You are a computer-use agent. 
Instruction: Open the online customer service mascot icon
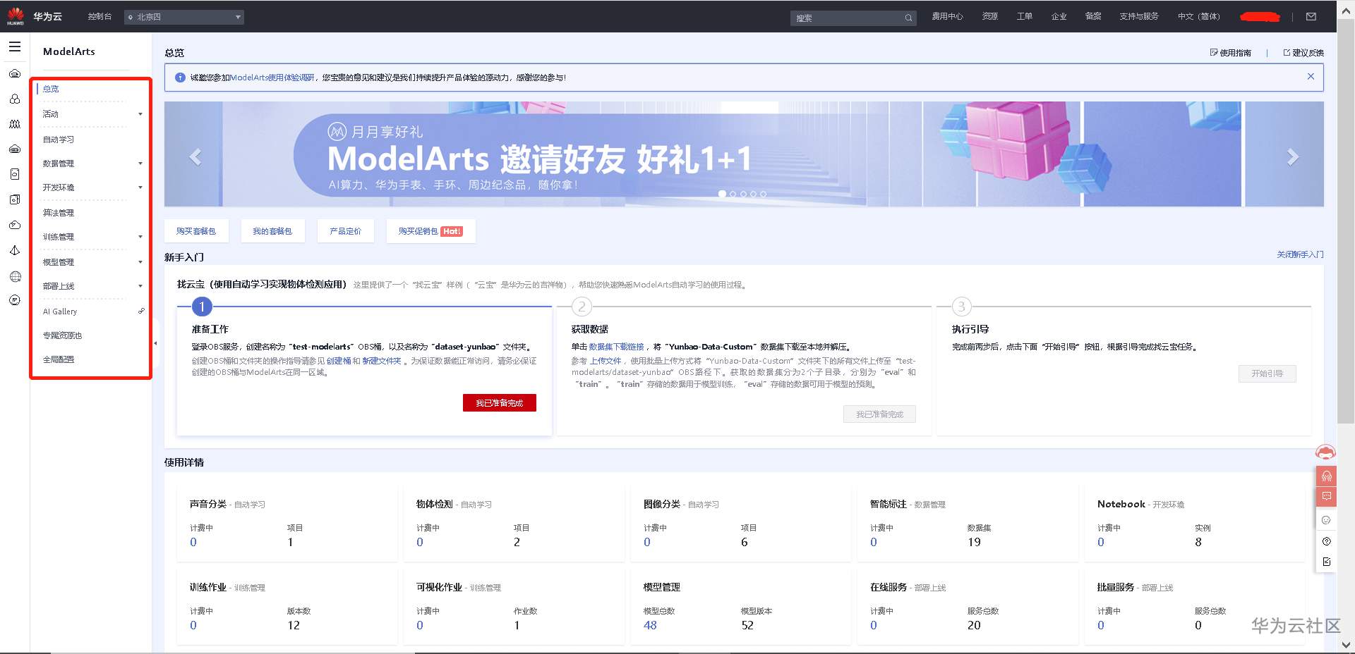point(1327,452)
